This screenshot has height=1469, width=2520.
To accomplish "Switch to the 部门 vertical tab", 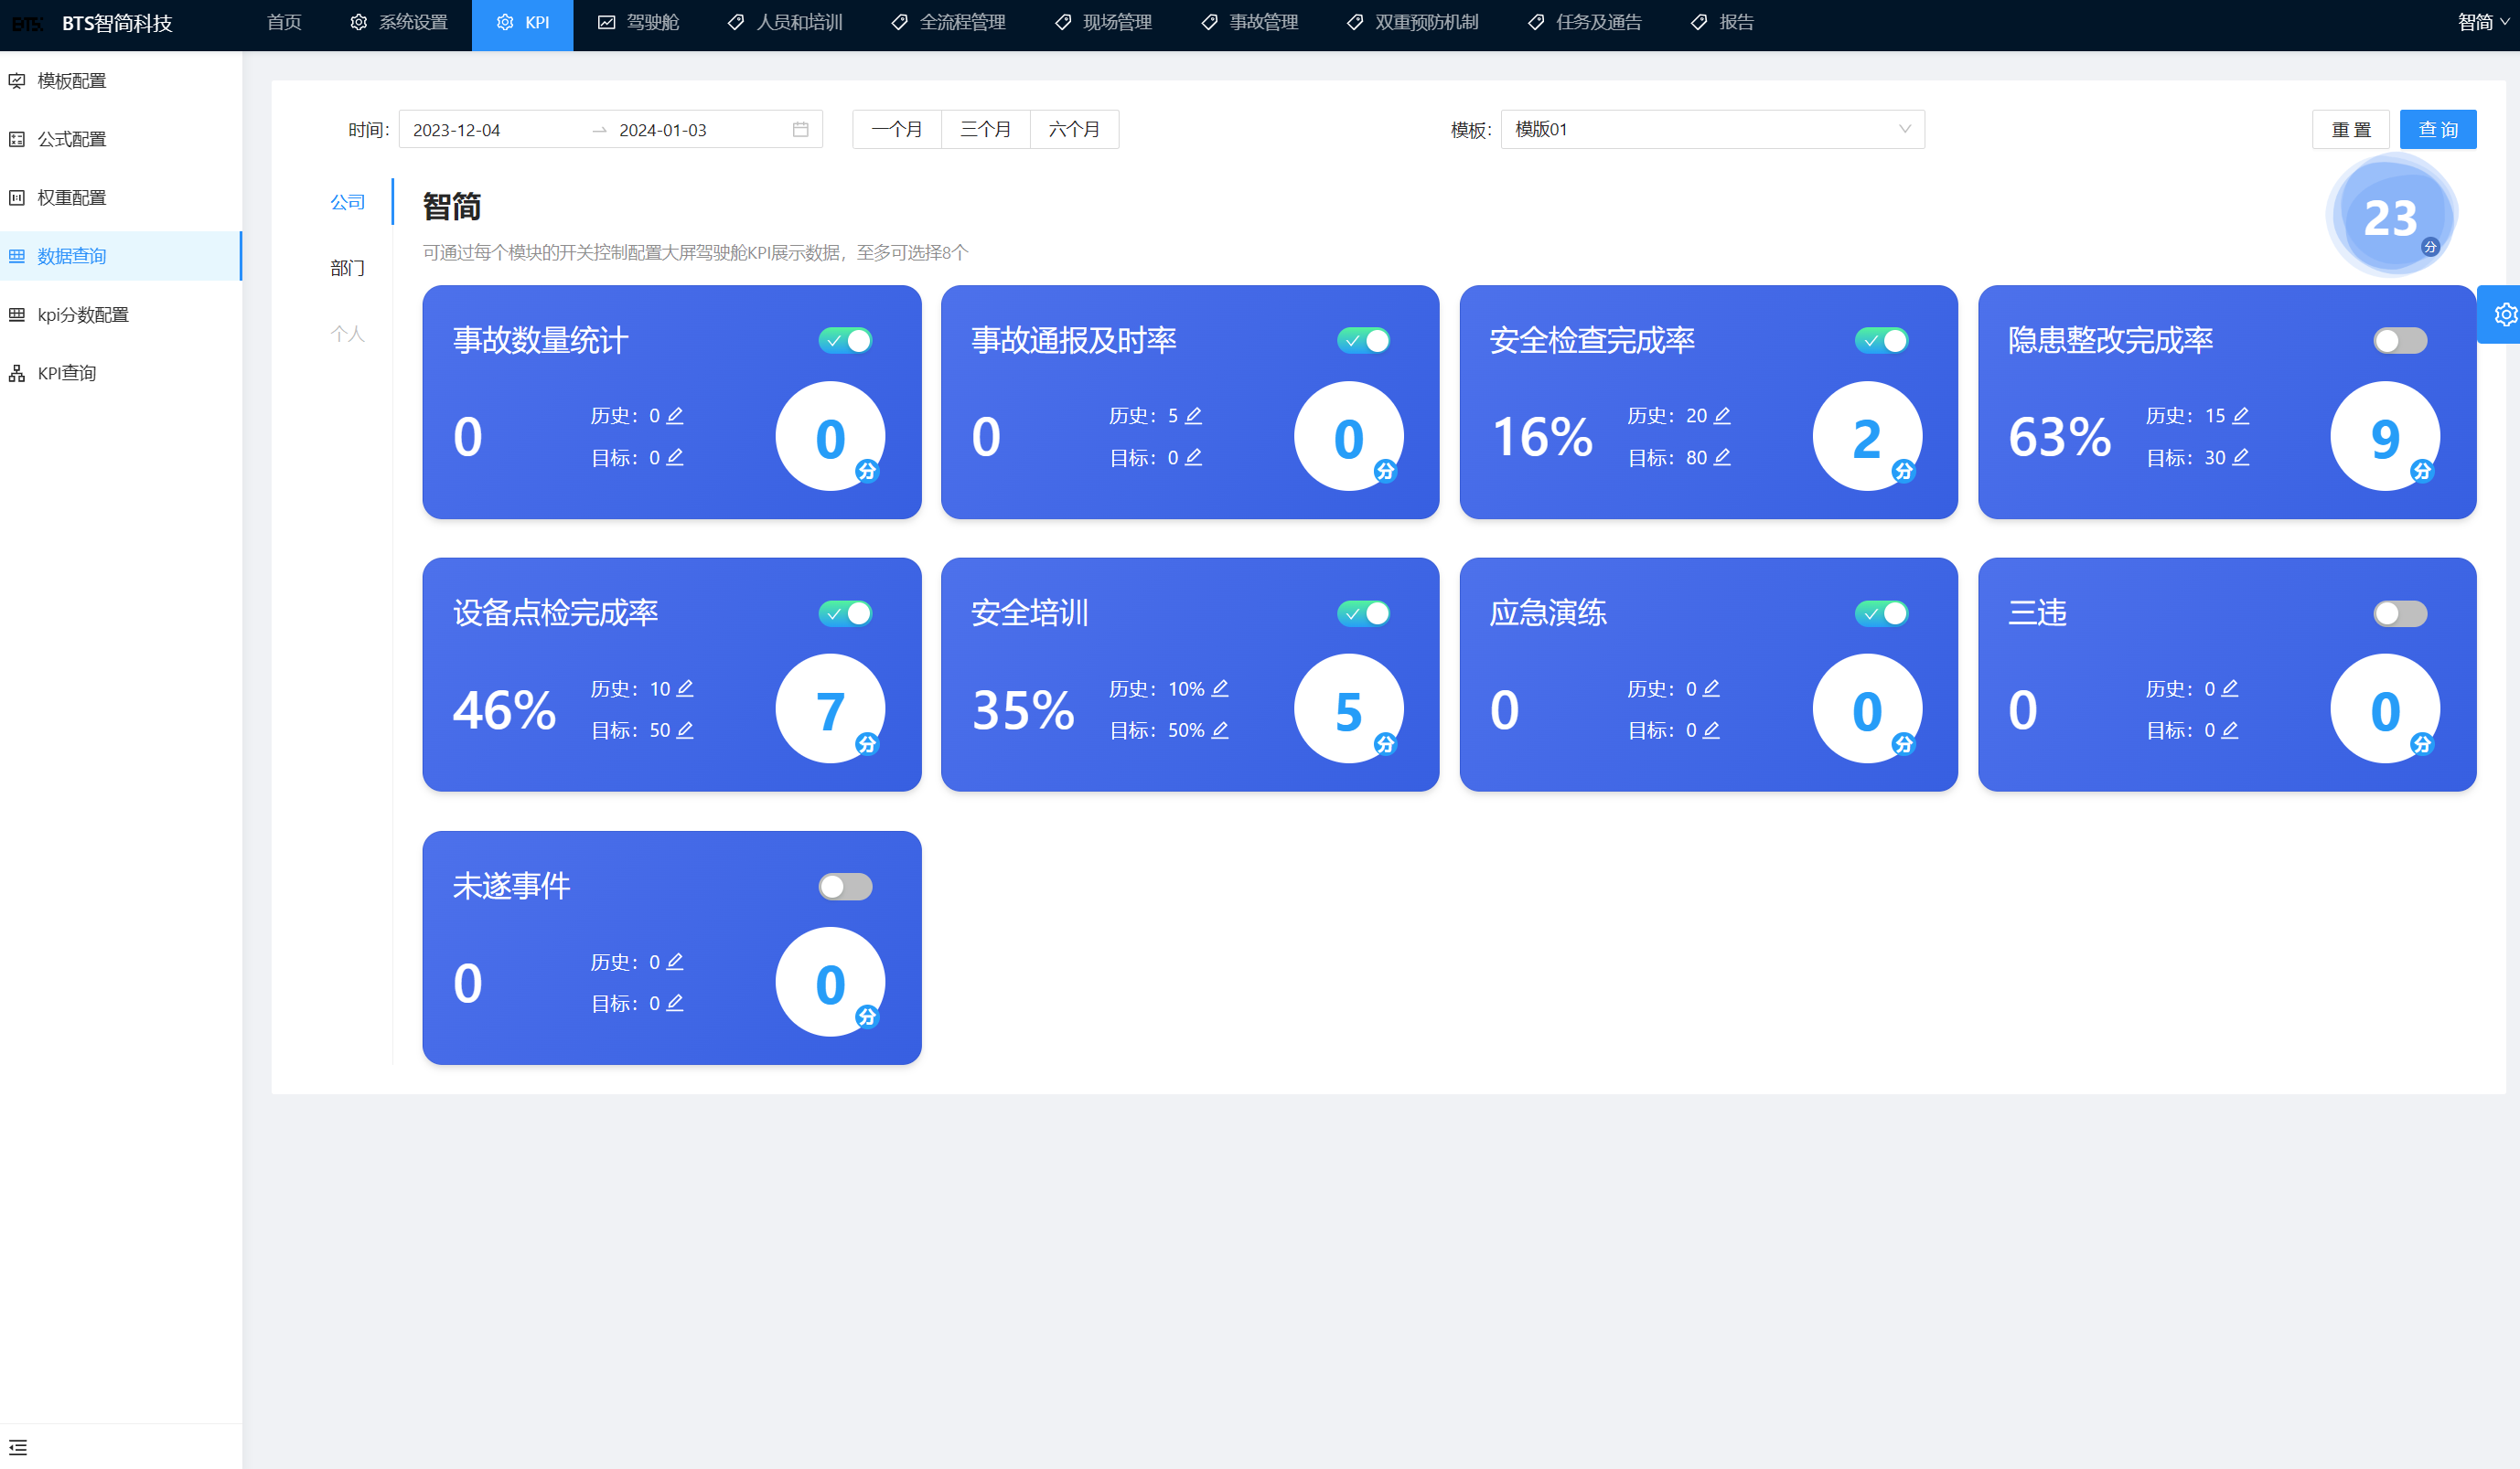I will pyautogui.click(x=348, y=268).
